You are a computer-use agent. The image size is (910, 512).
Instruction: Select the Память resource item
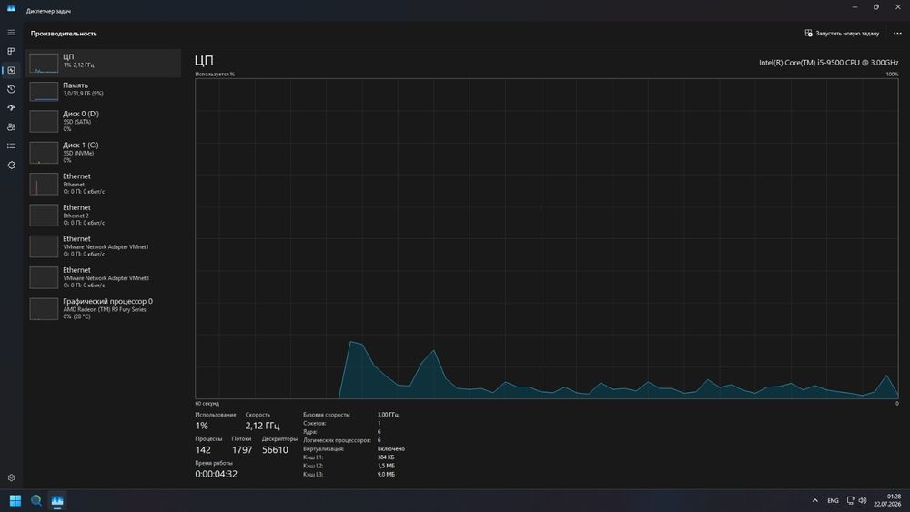point(103,91)
